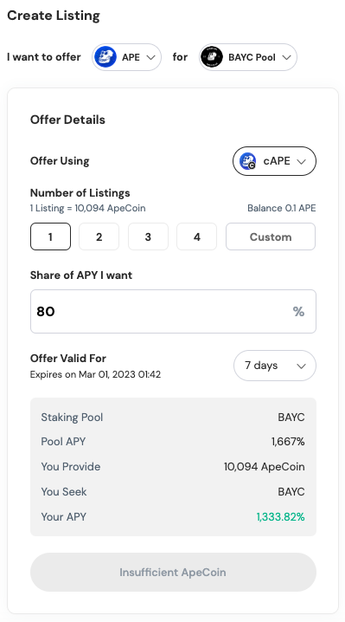Open the cAPE offer-using dropdown
Viewport: 345px width, 622px height.
click(x=274, y=161)
